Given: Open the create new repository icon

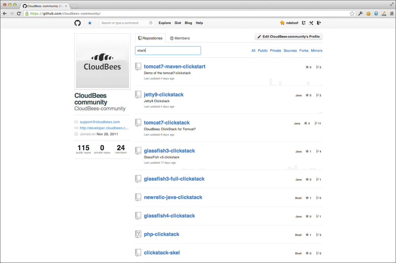Looking at the screenshot, I should point(303,23).
